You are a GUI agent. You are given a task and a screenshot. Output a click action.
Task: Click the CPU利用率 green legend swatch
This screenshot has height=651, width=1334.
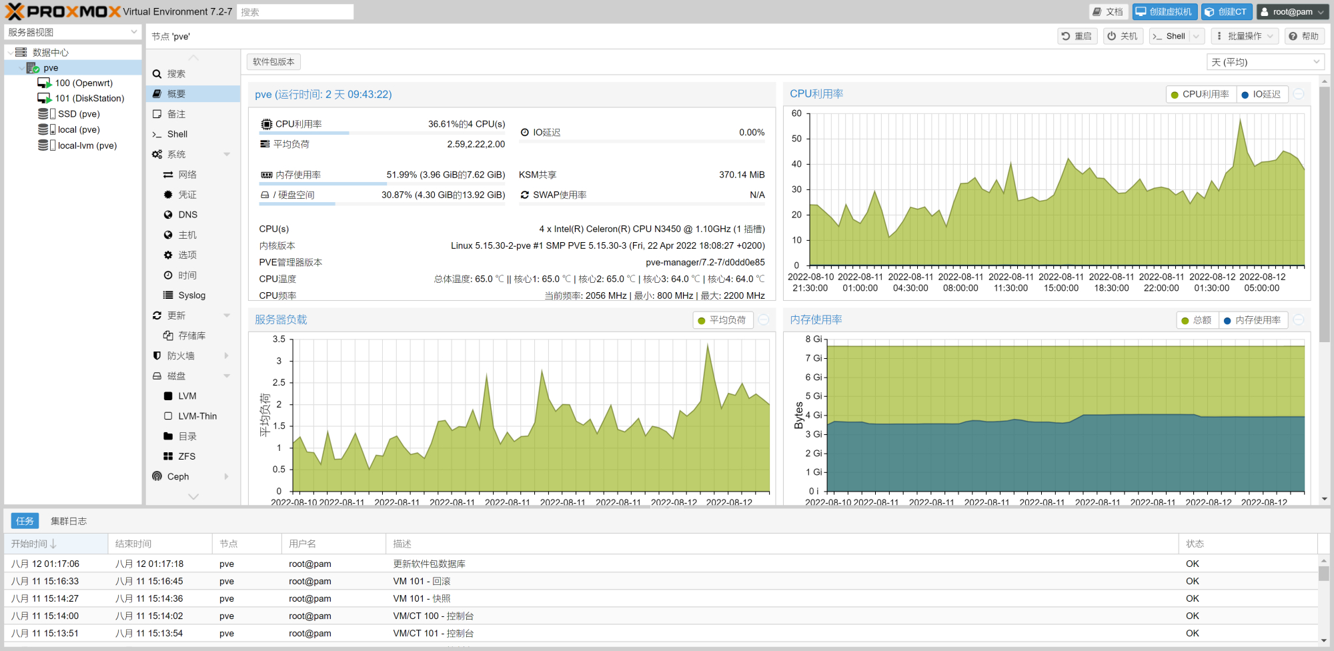point(1175,95)
